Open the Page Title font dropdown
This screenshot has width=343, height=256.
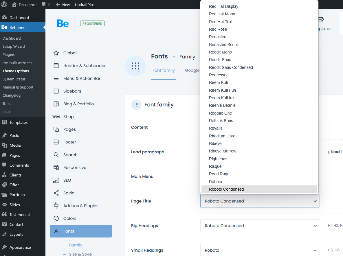pyautogui.click(x=260, y=201)
